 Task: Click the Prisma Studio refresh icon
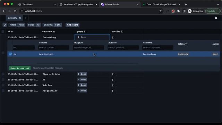pyautogui.click(x=5, y=25)
